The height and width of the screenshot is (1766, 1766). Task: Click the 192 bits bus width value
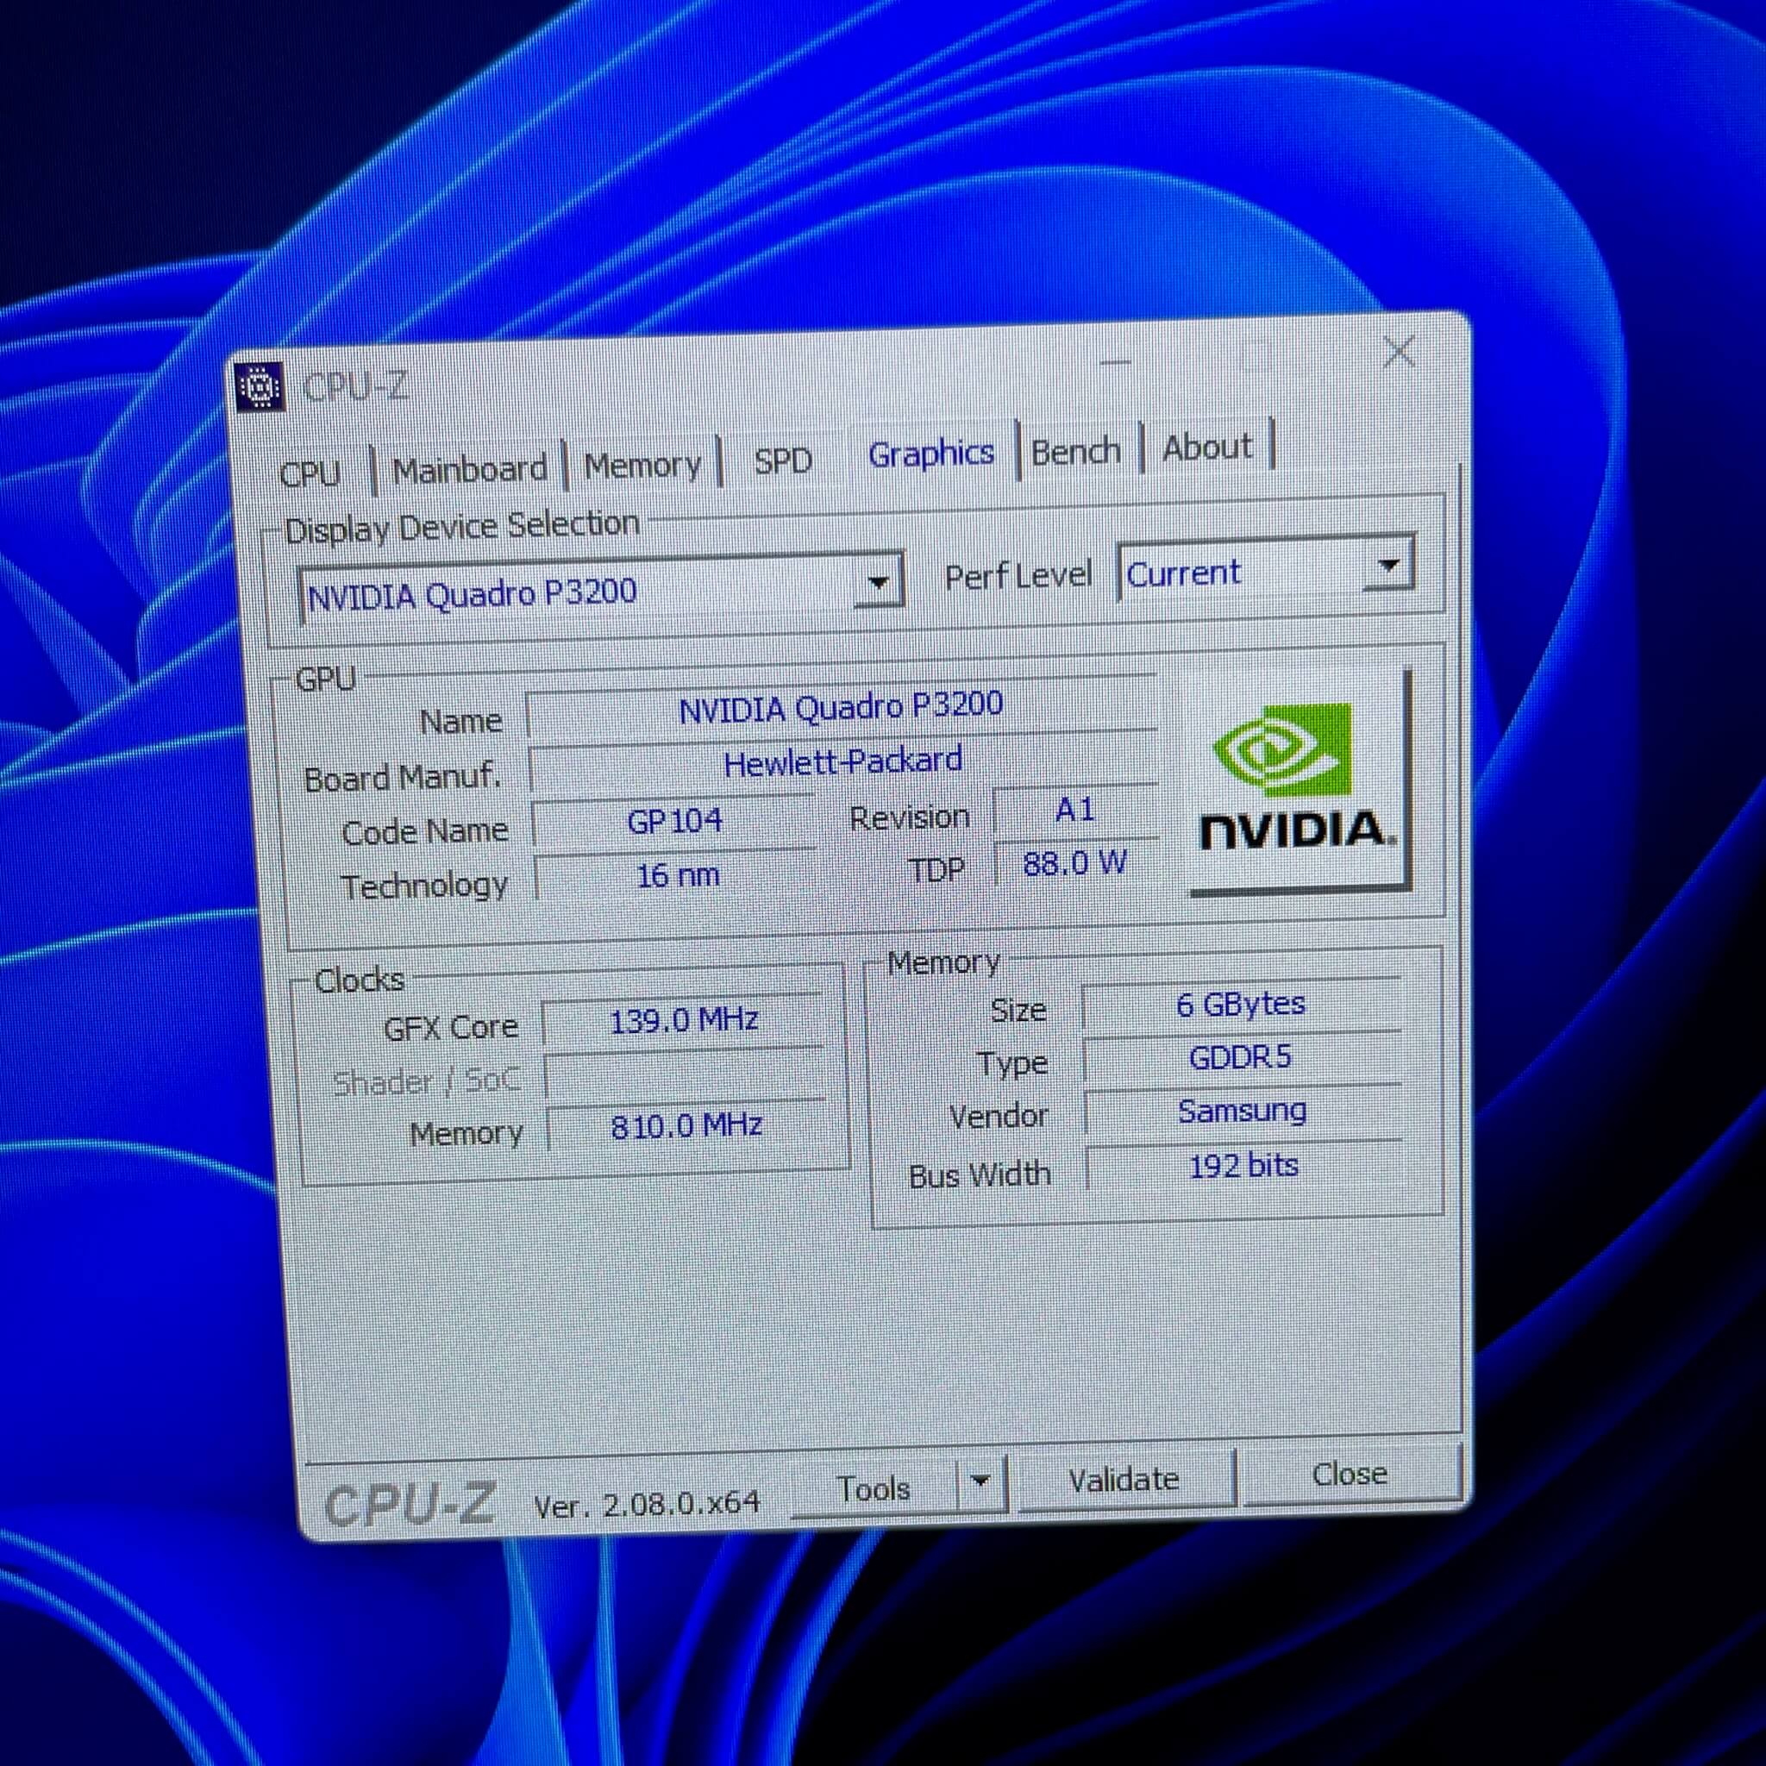[x=1243, y=1167]
